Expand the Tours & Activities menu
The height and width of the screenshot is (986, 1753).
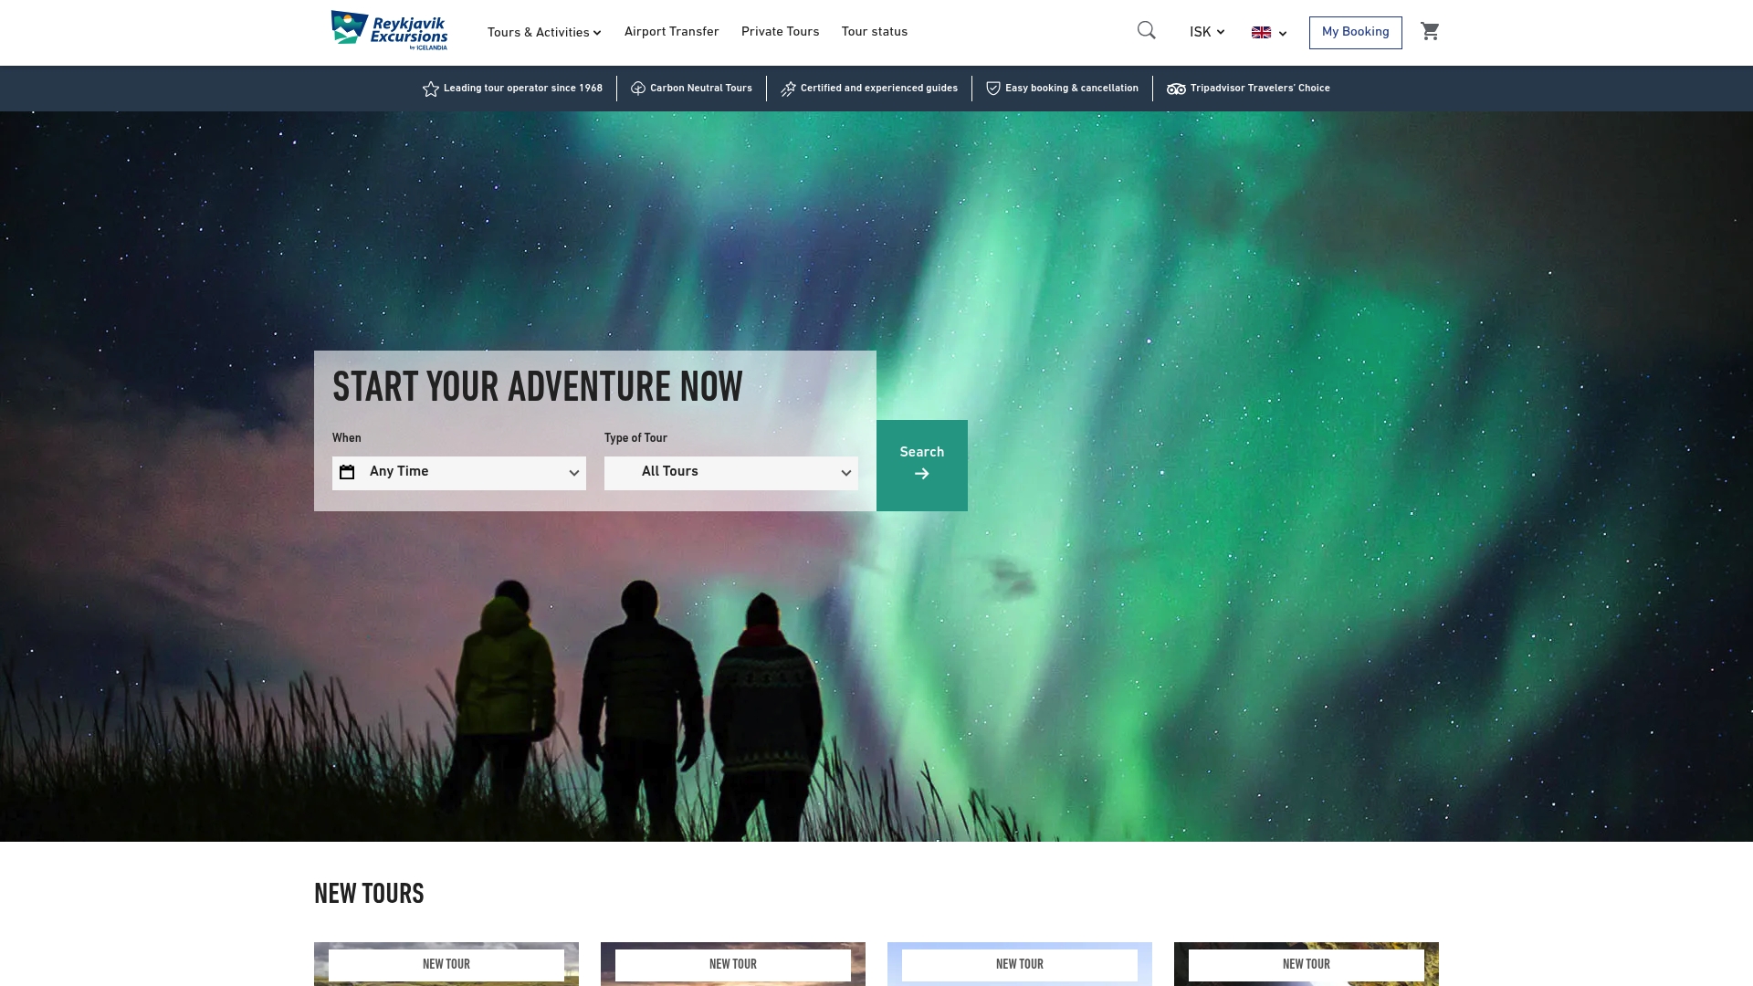[x=544, y=33]
